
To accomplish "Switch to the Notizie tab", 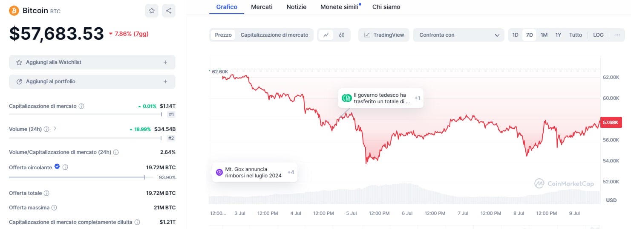I will coord(296,7).
